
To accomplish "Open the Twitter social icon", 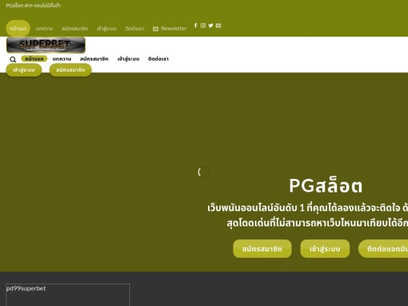I will pos(211,25).
